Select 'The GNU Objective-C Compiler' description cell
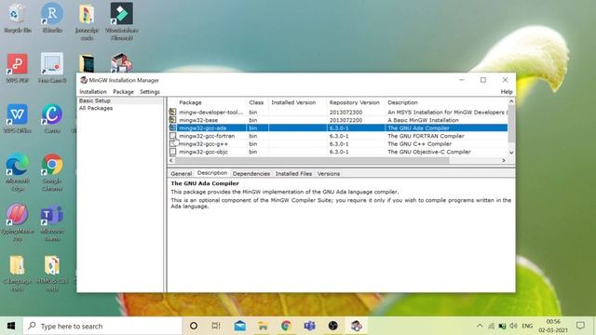 tap(429, 152)
